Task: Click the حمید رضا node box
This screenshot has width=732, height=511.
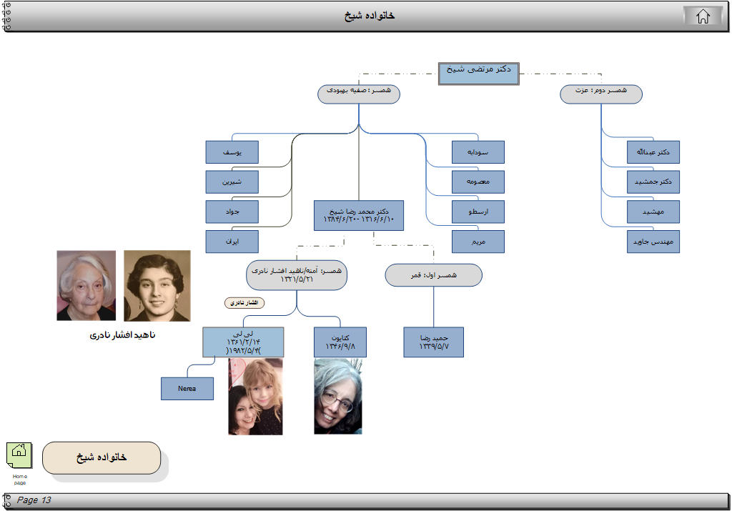Action: 433,342
